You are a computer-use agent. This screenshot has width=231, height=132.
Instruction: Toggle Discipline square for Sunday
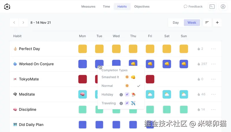[184, 109]
